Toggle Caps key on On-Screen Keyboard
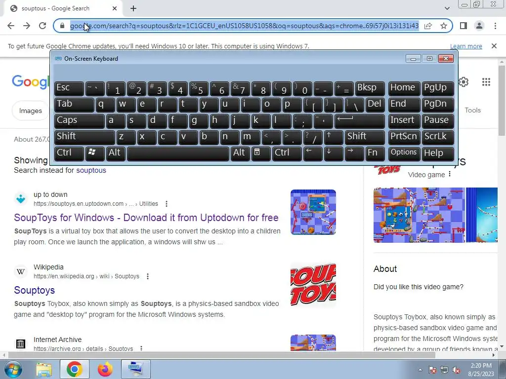Viewport: 506px width, 379px height. point(80,121)
